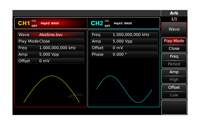Select CH1 Amp 5.000 Vpp row

51,54
